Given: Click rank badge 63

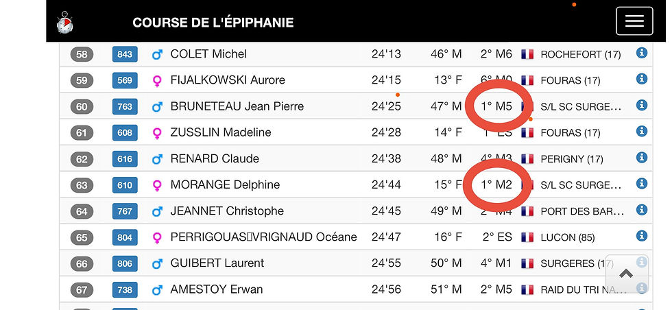Looking at the screenshot, I should (x=82, y=185).
